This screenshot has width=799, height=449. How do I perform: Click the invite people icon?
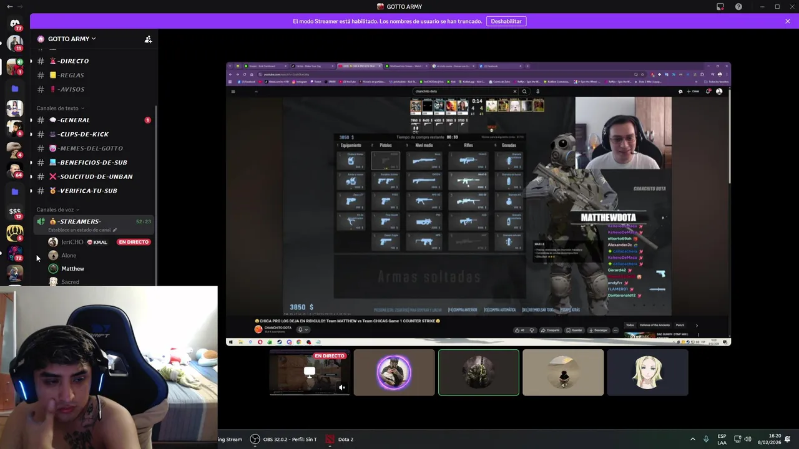click(x=148, y=39)
